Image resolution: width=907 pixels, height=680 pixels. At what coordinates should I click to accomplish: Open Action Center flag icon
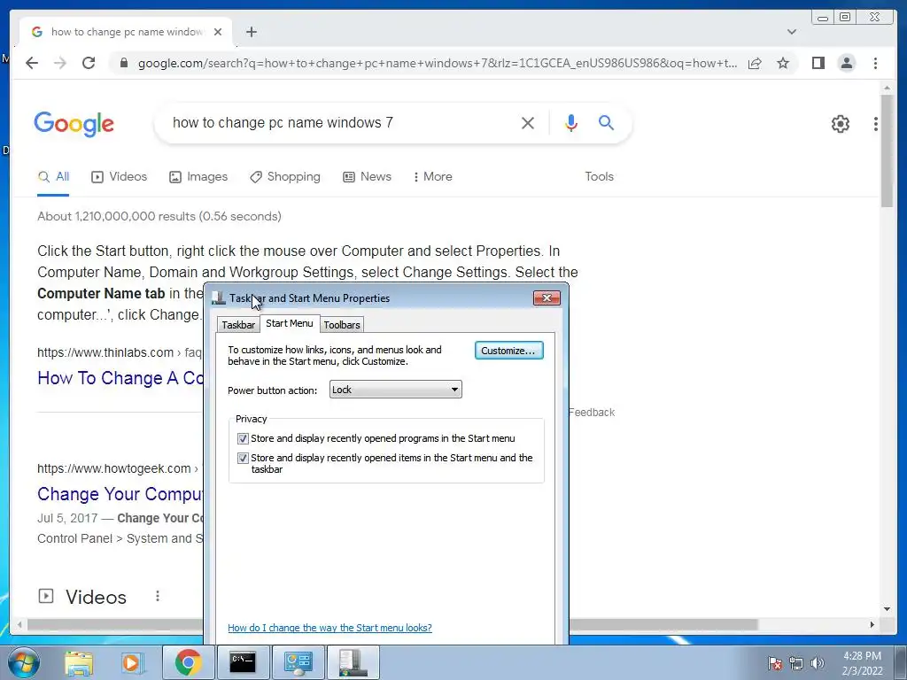click(x=775, y=663)
